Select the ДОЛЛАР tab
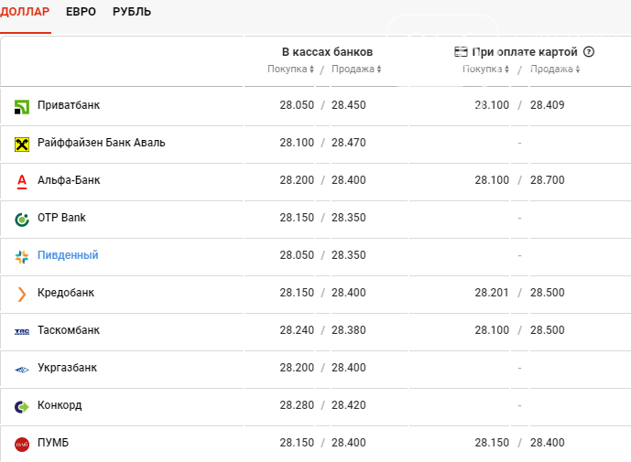 click(x=25, y=12)
